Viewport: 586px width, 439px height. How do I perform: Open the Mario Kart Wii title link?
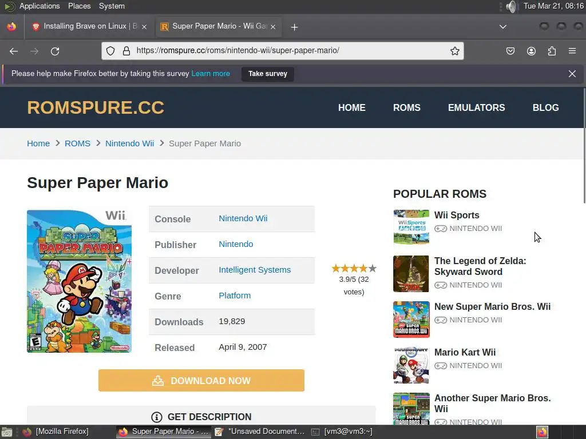[x=465, y=352]
